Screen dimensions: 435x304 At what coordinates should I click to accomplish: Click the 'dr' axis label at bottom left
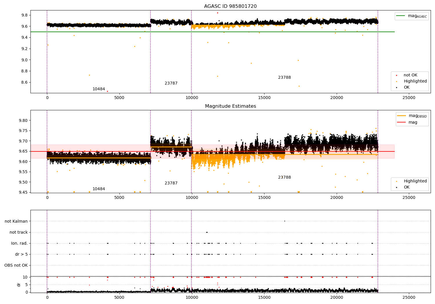19,285
